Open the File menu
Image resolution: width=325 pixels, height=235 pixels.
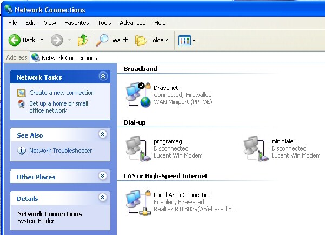pos(12,23)
